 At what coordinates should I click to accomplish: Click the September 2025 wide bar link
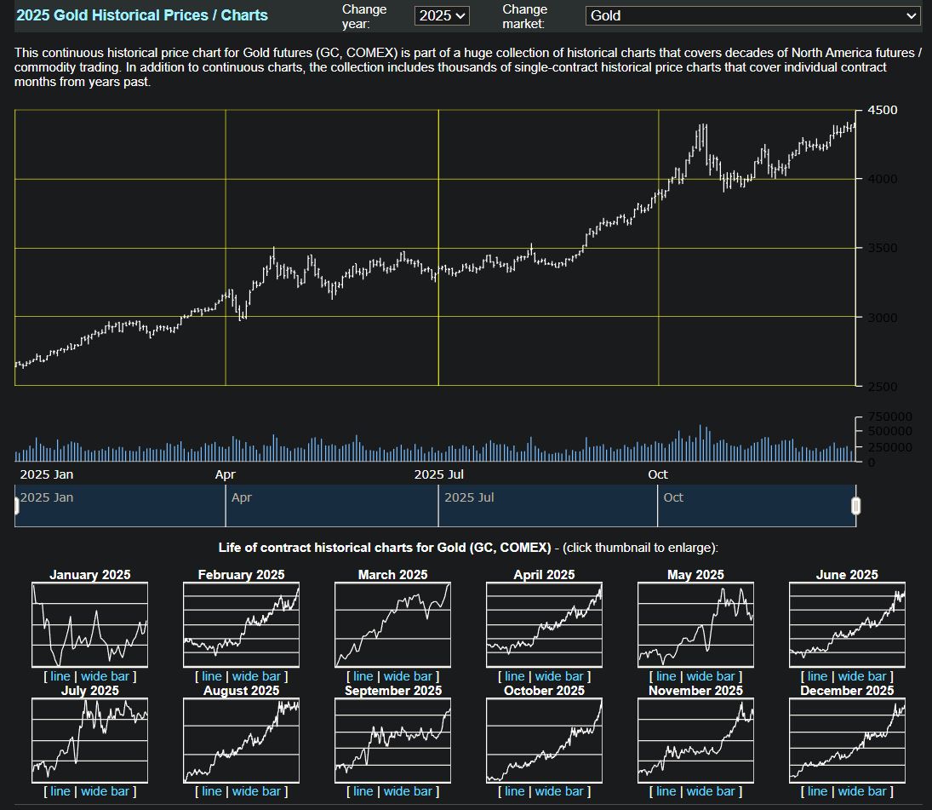[408, 791]
